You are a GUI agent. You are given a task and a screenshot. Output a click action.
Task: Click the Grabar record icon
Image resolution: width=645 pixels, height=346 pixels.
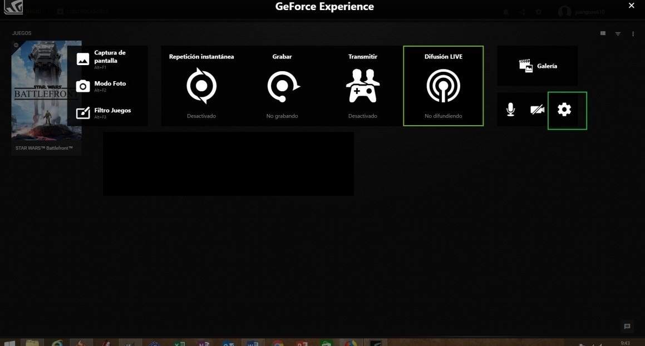click(282, 85)
